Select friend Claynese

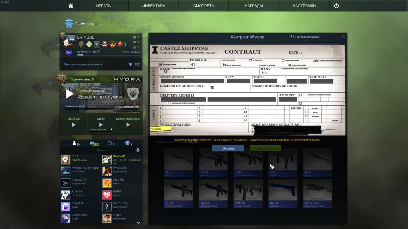tap(80, 206)
